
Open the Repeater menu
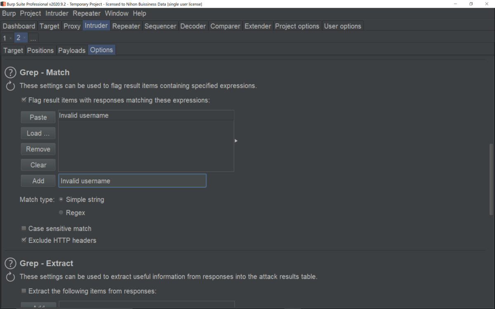(x=87, y=13)
